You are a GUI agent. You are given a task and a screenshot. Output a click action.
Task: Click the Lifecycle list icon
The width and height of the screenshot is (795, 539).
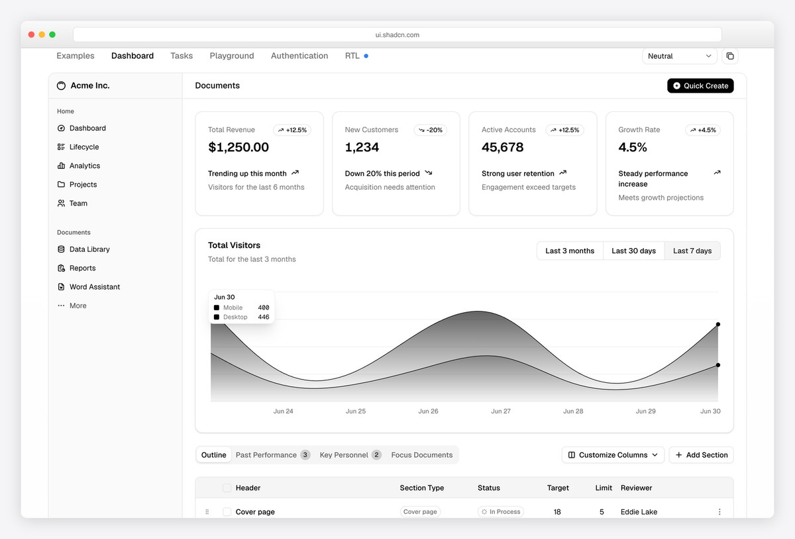[61, 147]
